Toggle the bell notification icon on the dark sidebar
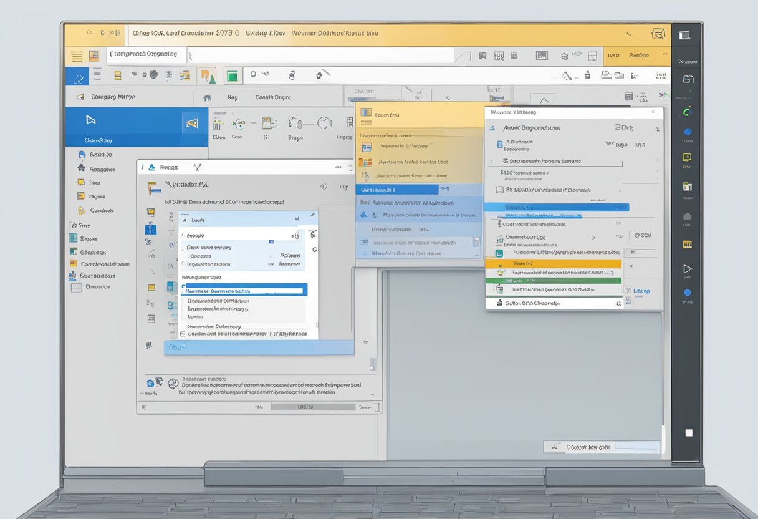This screenshot has width=758, height=519. pyautogui.click(x=688, y=216)
